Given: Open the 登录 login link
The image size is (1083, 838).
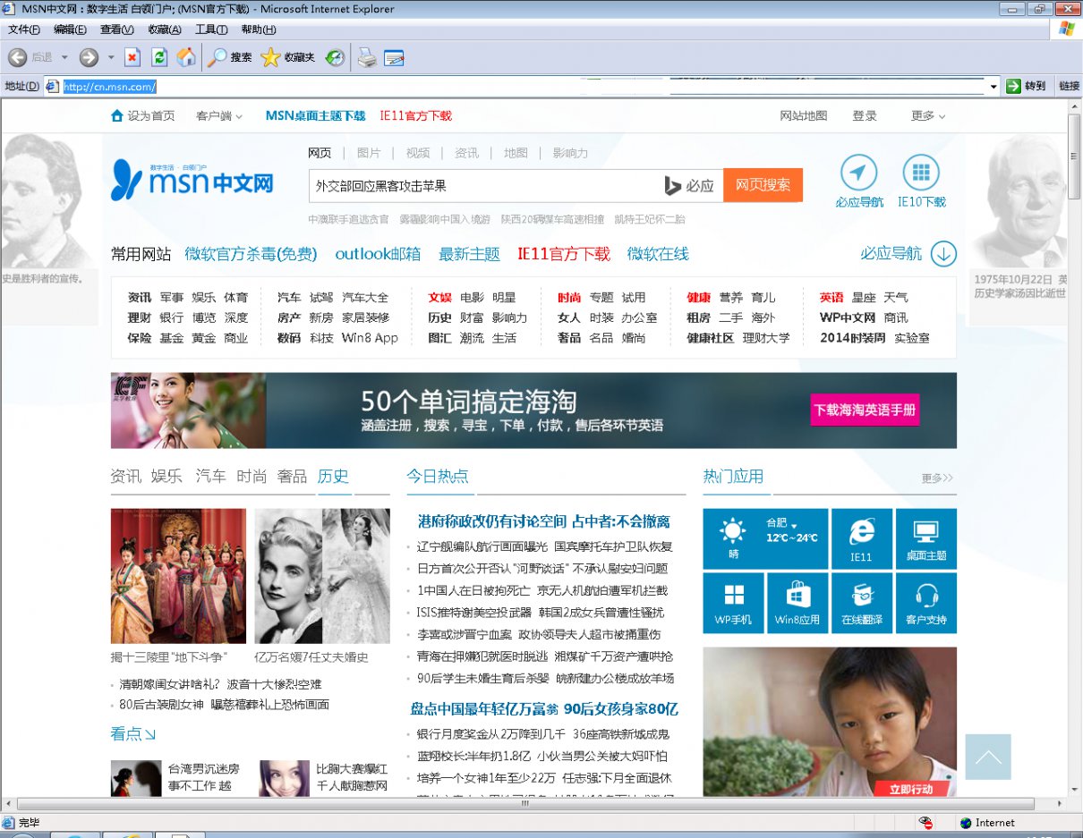Looking at the screenshot, I should point(865,116).
